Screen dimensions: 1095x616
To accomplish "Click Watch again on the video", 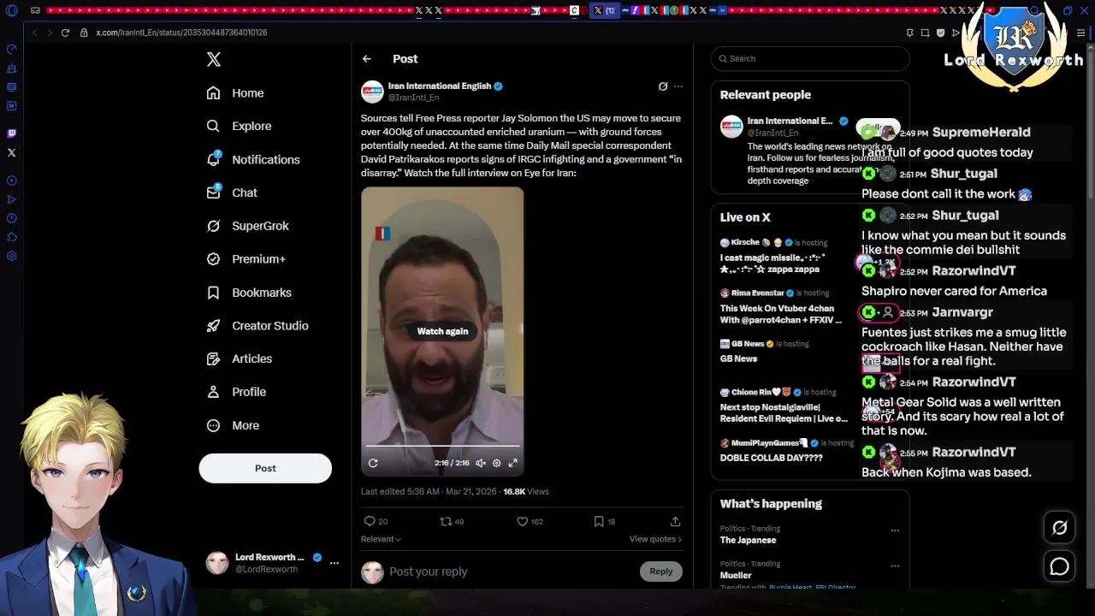I will 442,331.
